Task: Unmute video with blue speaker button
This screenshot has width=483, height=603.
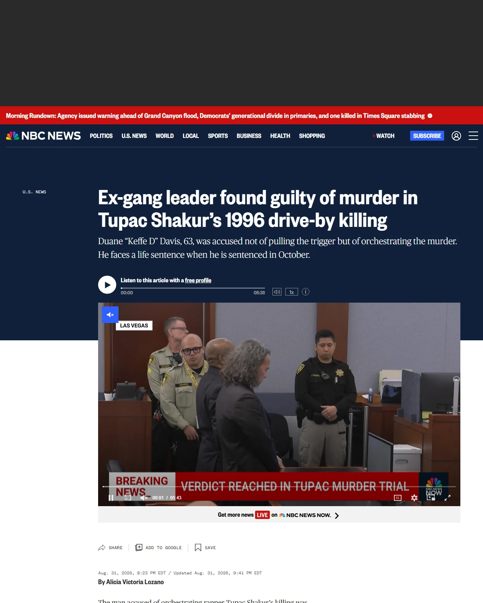Action: [110, 315]
